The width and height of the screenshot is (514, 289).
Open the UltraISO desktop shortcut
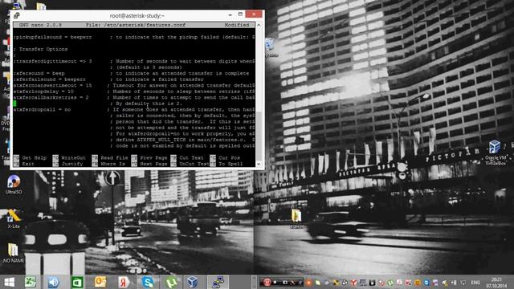14,184
